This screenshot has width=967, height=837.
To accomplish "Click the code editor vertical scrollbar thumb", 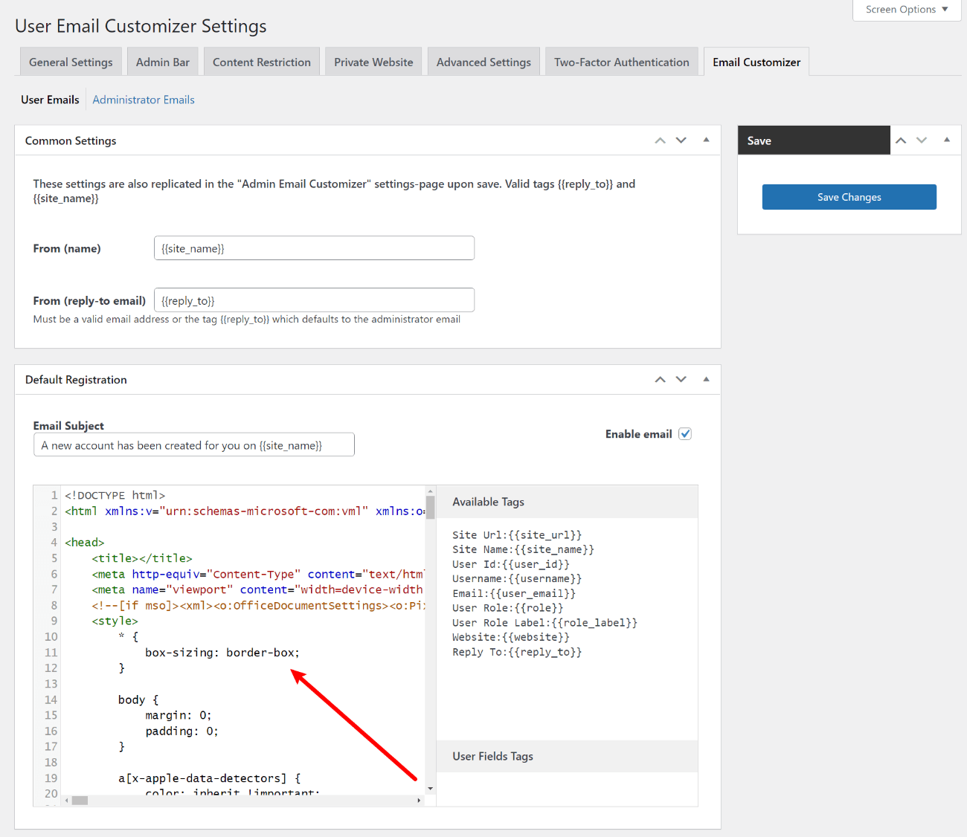I will (430, 507).
